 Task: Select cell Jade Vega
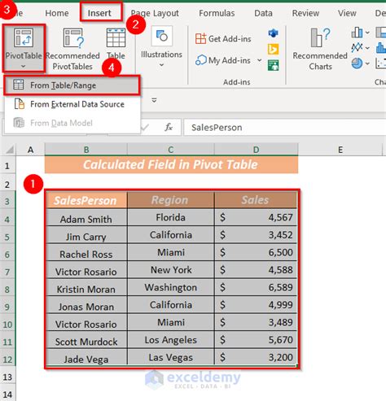[x=86, y=358]
